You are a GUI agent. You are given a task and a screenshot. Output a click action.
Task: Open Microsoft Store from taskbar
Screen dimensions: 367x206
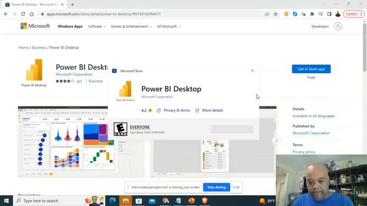tap(139, 201)
